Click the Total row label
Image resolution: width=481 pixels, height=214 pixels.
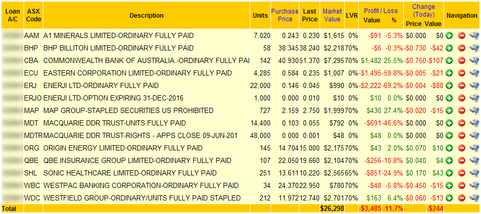[8, 208]
